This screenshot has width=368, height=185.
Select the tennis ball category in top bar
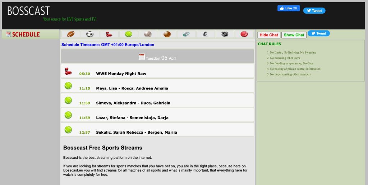point(128,34)
